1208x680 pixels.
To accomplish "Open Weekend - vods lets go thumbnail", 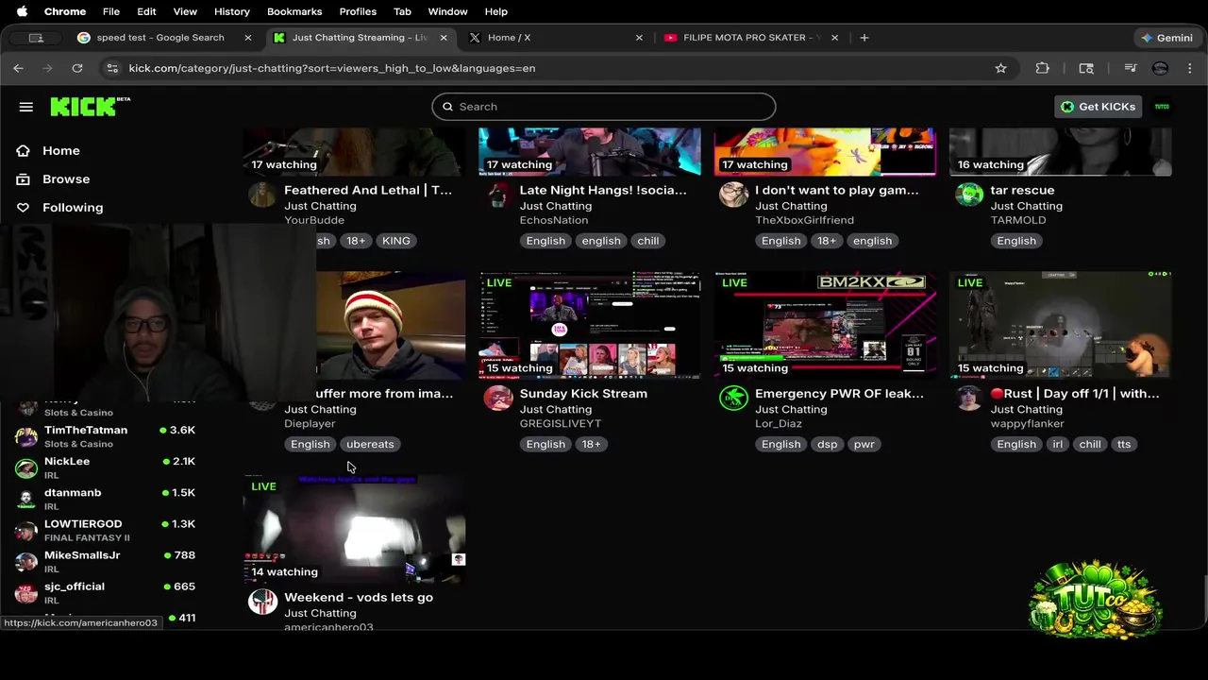I will point(354,529).
